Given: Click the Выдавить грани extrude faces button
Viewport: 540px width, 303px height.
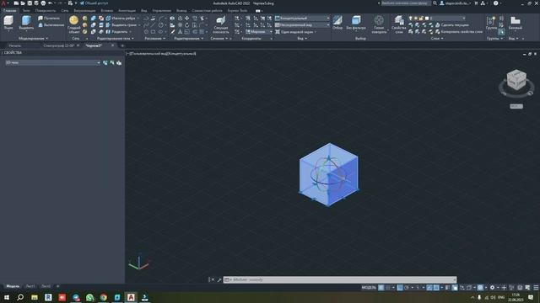Looking at the screenshot, I should coord(121,25).
